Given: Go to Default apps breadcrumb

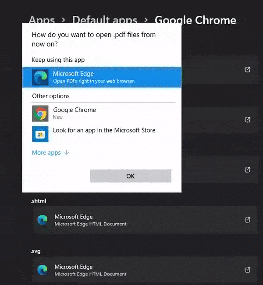Looking at the screenshot, I should pos(105,20).
